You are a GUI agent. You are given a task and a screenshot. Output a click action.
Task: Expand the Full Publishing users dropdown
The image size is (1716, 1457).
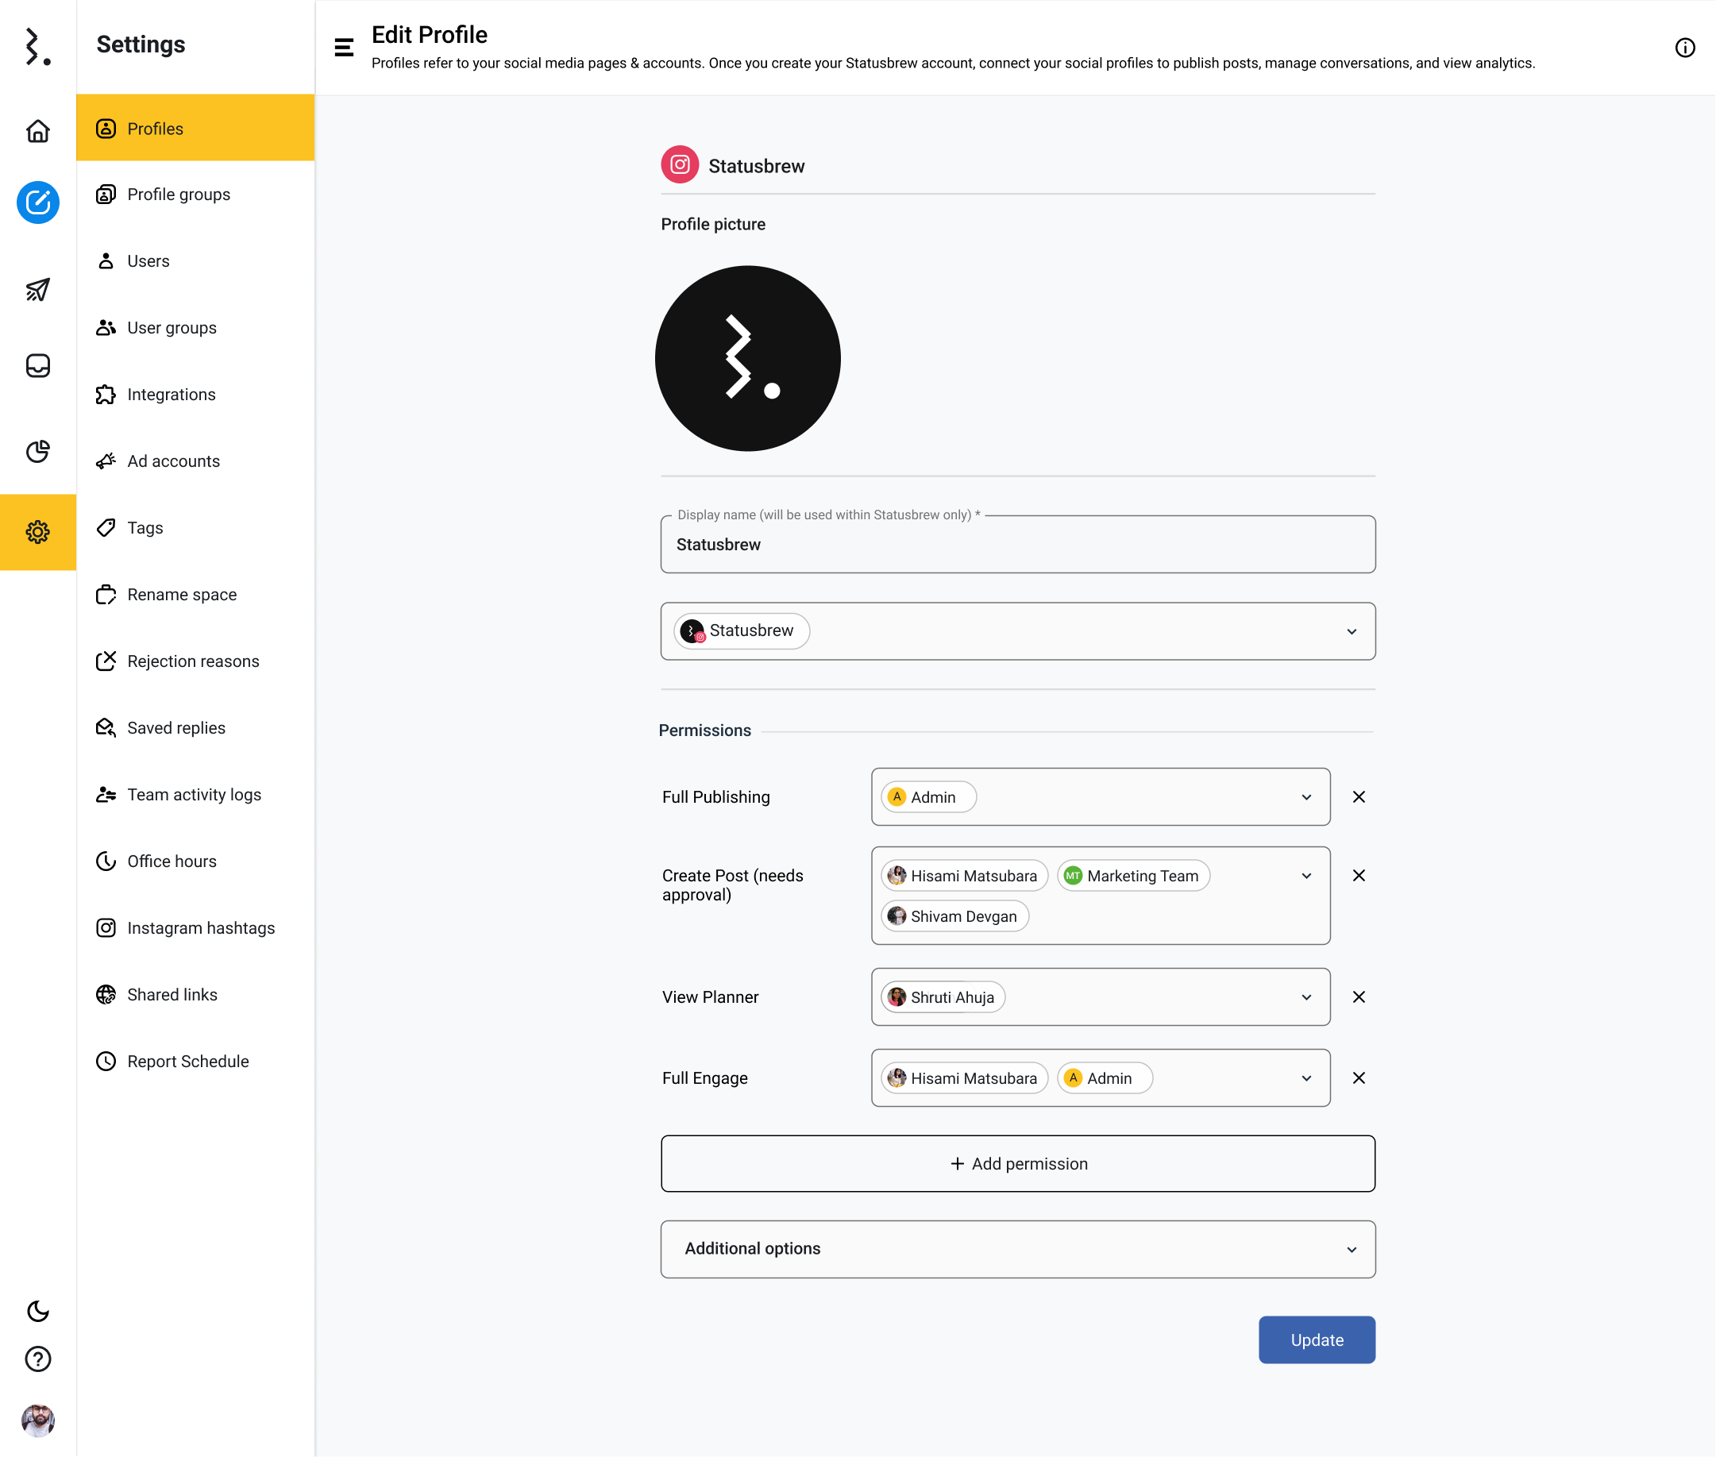coord(1306,797)
